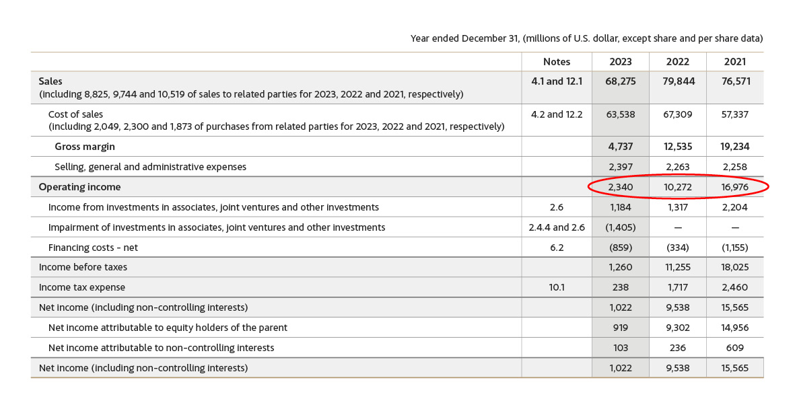Select the Selling, general and administrative expenses label
Image resolution: width=795 pixels, height=411 pixels.
point(150,167)
